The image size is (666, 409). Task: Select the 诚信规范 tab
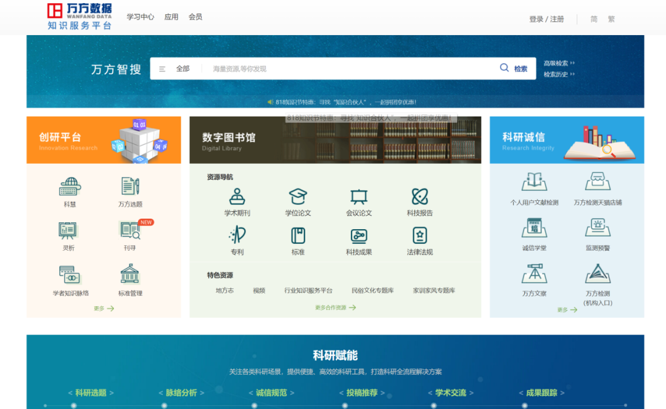[x=271, y=393]
